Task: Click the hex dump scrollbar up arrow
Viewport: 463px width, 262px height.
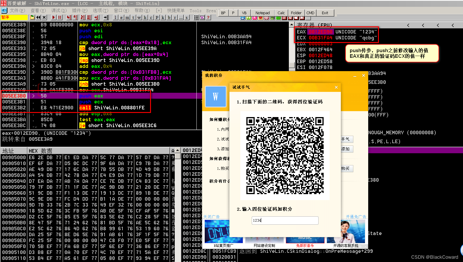Action: (x=177, y=150)
